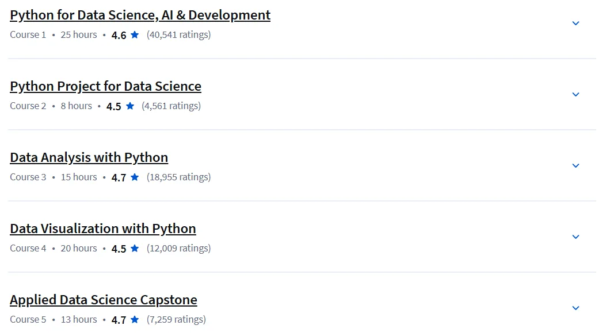Go to Data Analysis with Python course
This screenshot has width=606, height=333.
pos(89,158)
